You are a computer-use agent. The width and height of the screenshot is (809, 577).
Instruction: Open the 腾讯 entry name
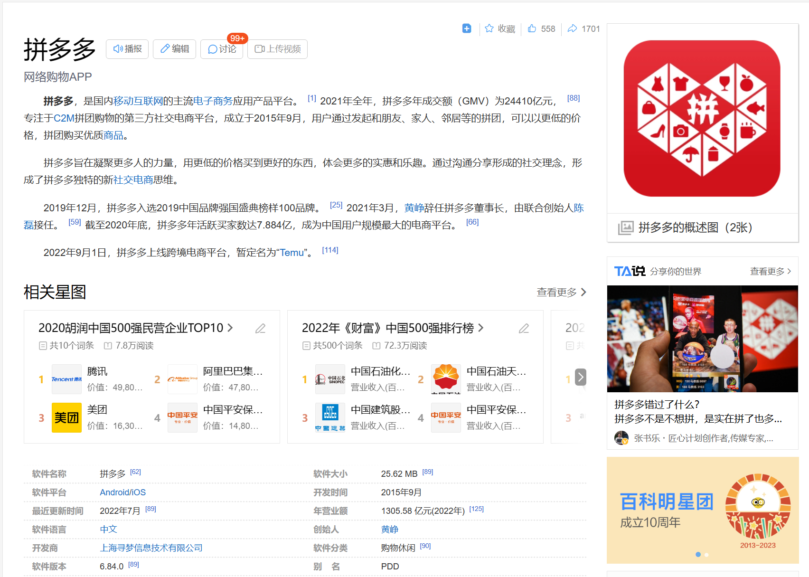click(97, 371)
